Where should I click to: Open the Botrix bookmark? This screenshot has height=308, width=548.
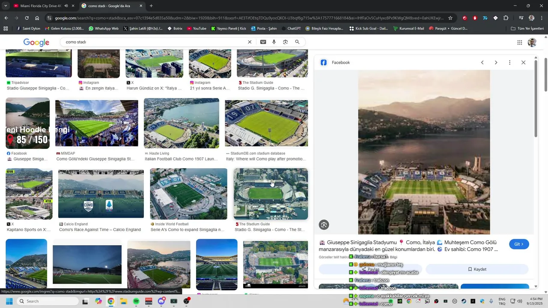pyautogui.click(x=175, y=29)
